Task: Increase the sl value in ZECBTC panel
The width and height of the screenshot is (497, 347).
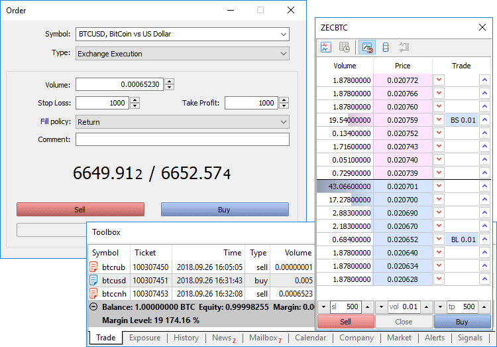Action: pyautogui.click(x=367, y=307)
